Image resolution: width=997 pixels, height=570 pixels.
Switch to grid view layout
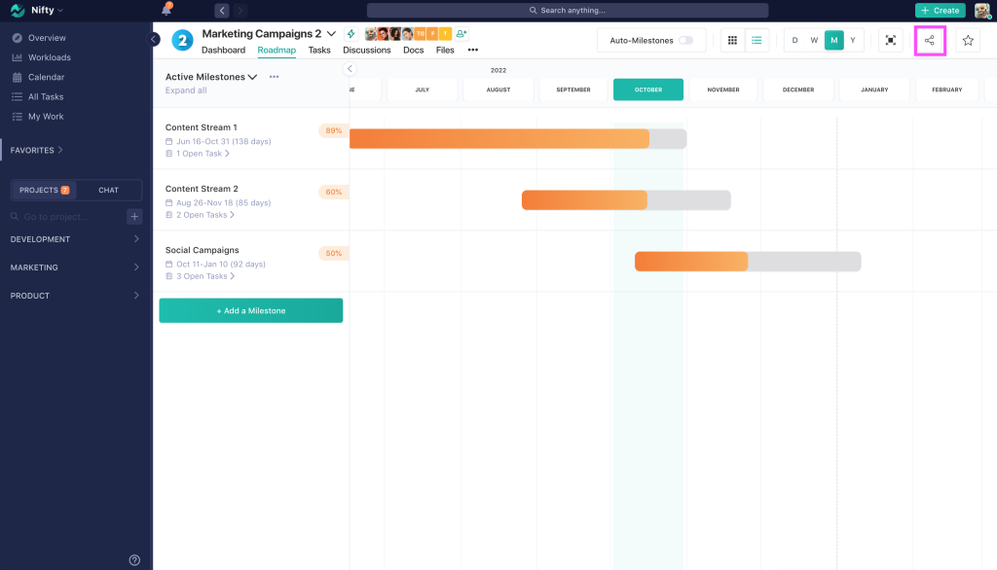[x=732, y=41]
